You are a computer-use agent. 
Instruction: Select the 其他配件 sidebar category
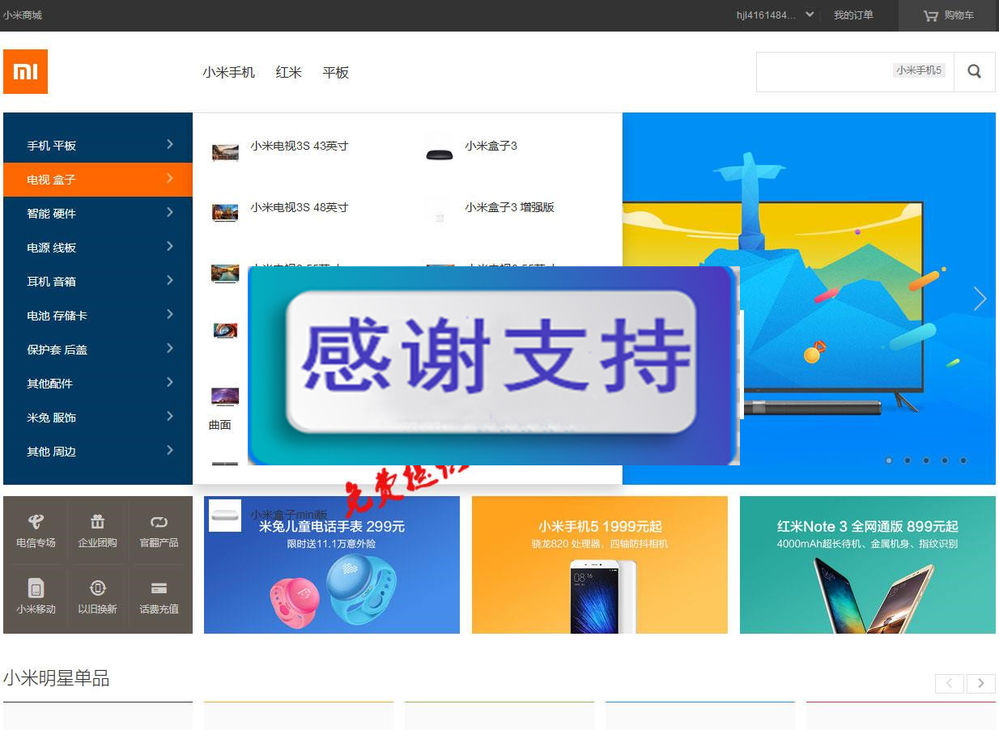98,384
